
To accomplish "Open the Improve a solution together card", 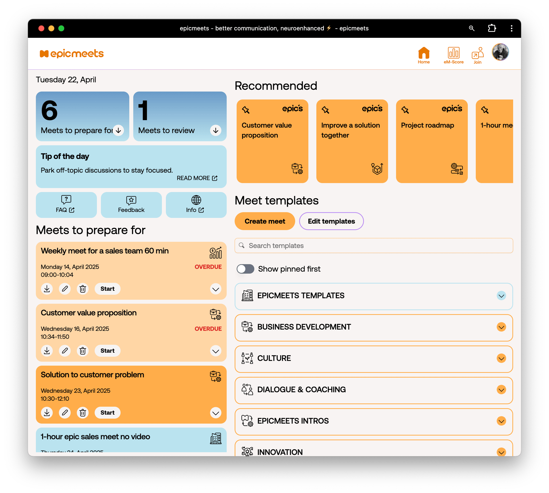I will click(352, 141).
